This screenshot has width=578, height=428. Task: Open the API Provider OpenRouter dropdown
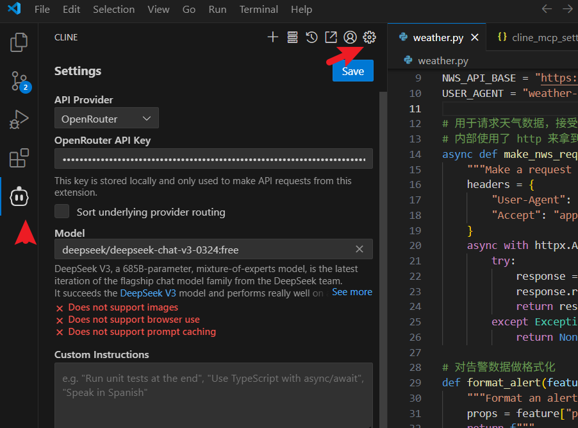pyautogui.click(x=106, y=118)
